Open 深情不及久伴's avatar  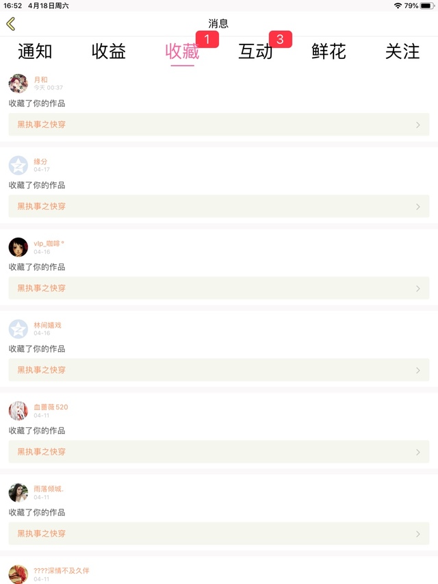pyautogui.click(x=18, y=574)
